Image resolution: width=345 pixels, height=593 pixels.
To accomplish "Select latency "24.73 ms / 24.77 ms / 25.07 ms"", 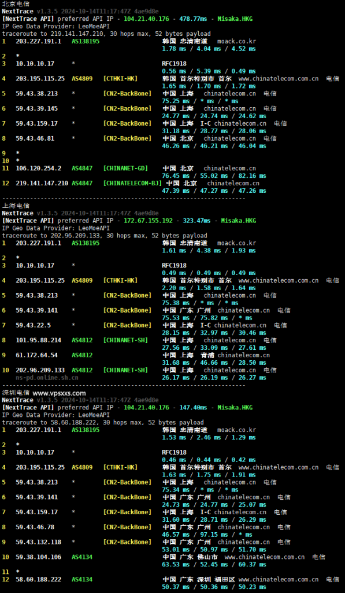I will [x=214, y=504].
